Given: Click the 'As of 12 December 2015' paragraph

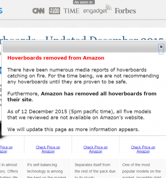Looking at the screenshot, I should click(x=79, y=115).
